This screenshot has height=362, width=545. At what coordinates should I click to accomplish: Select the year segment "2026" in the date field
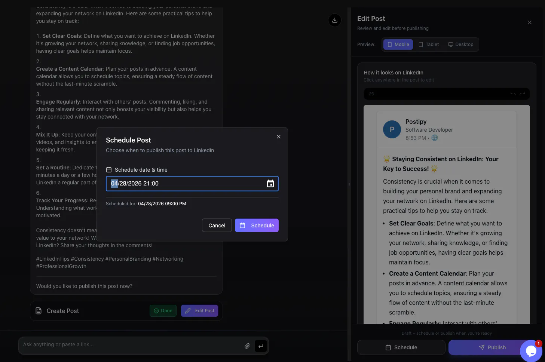[135, 184]
